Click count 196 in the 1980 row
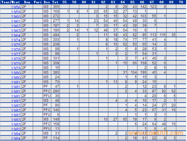This screenshot has width=187, height=141. 143,72
